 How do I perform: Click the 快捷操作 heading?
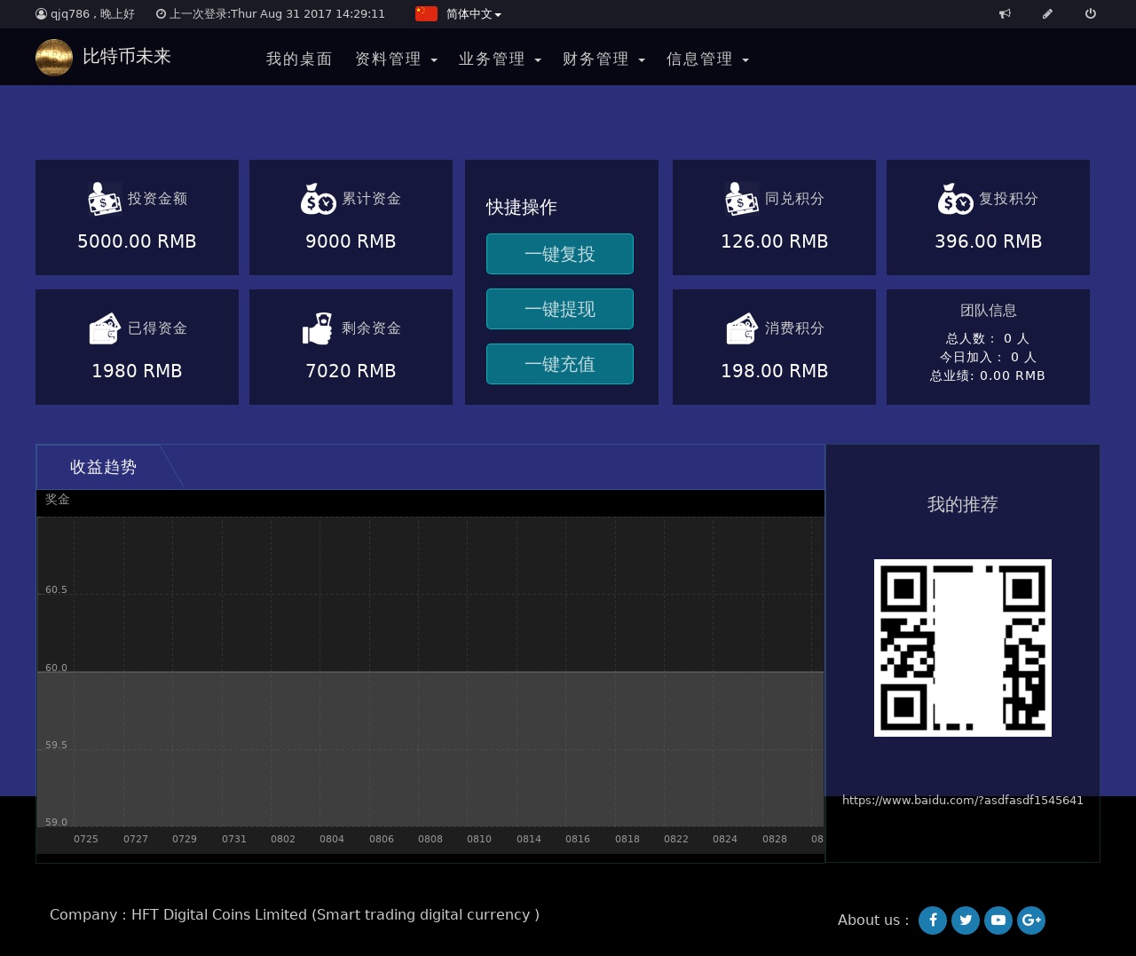pyautogui.click(x=522, y=207)
